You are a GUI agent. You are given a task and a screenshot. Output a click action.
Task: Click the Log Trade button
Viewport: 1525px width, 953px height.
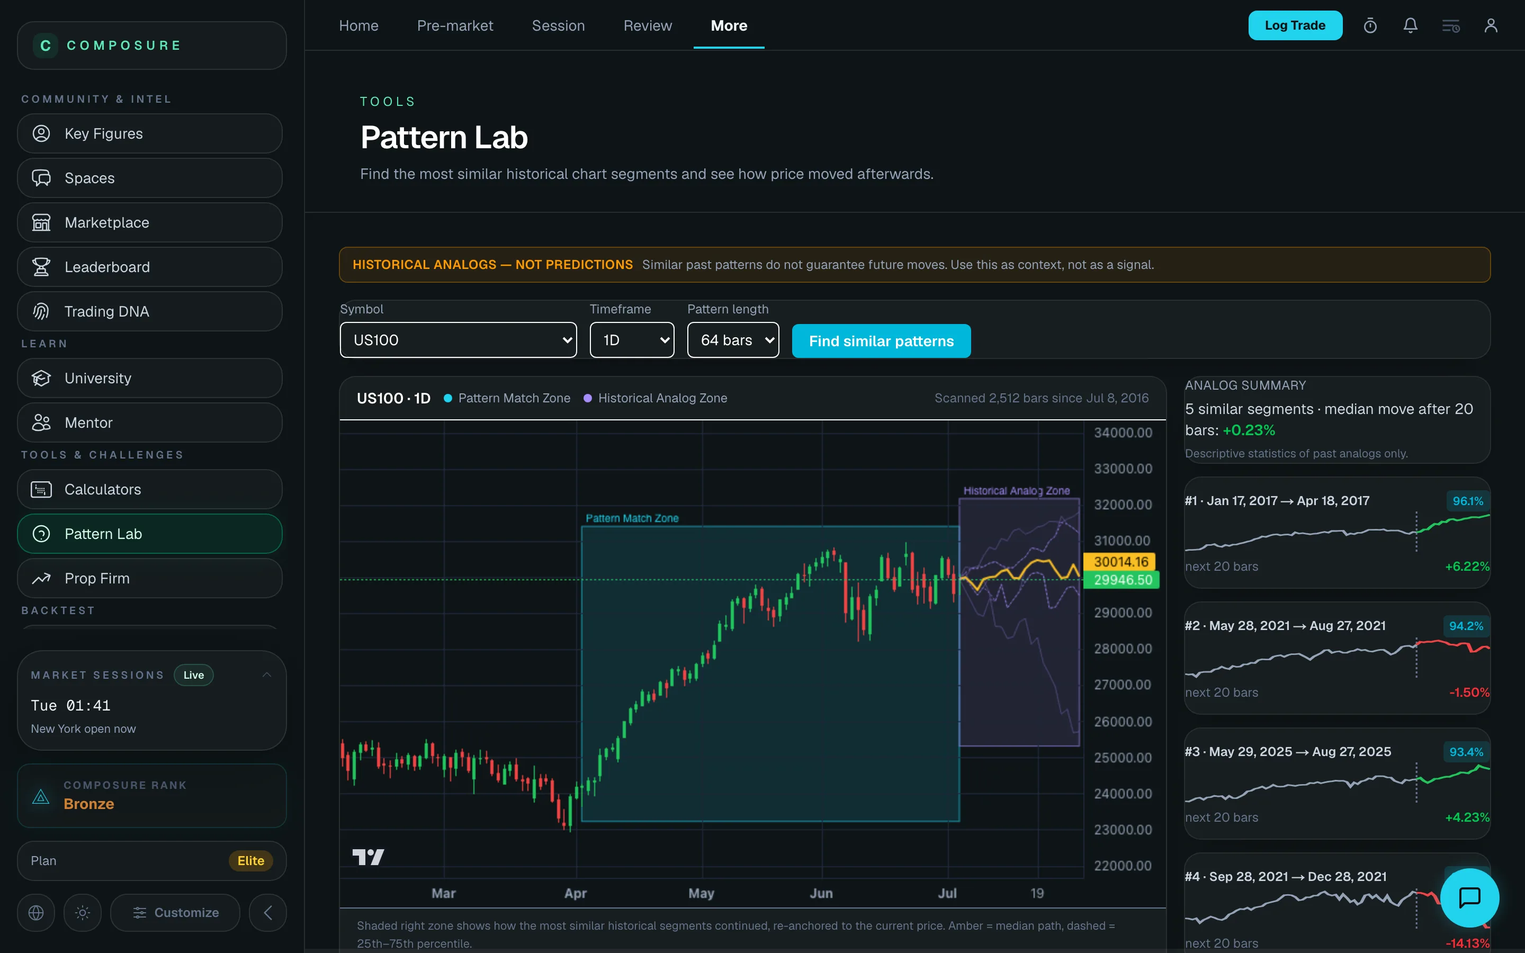point(1295,25)
